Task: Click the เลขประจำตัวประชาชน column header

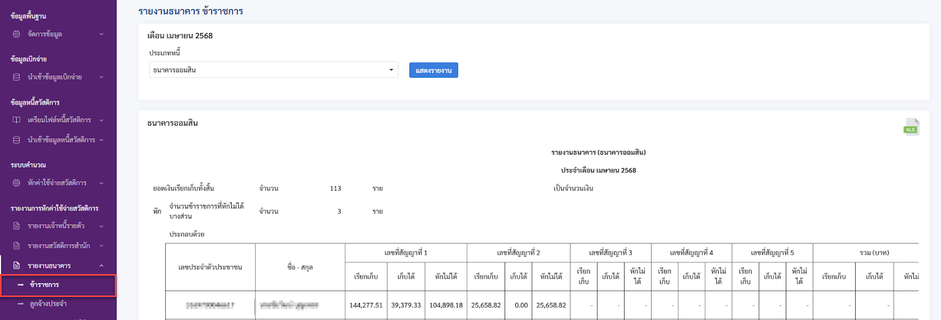Action: pos(210,267)
